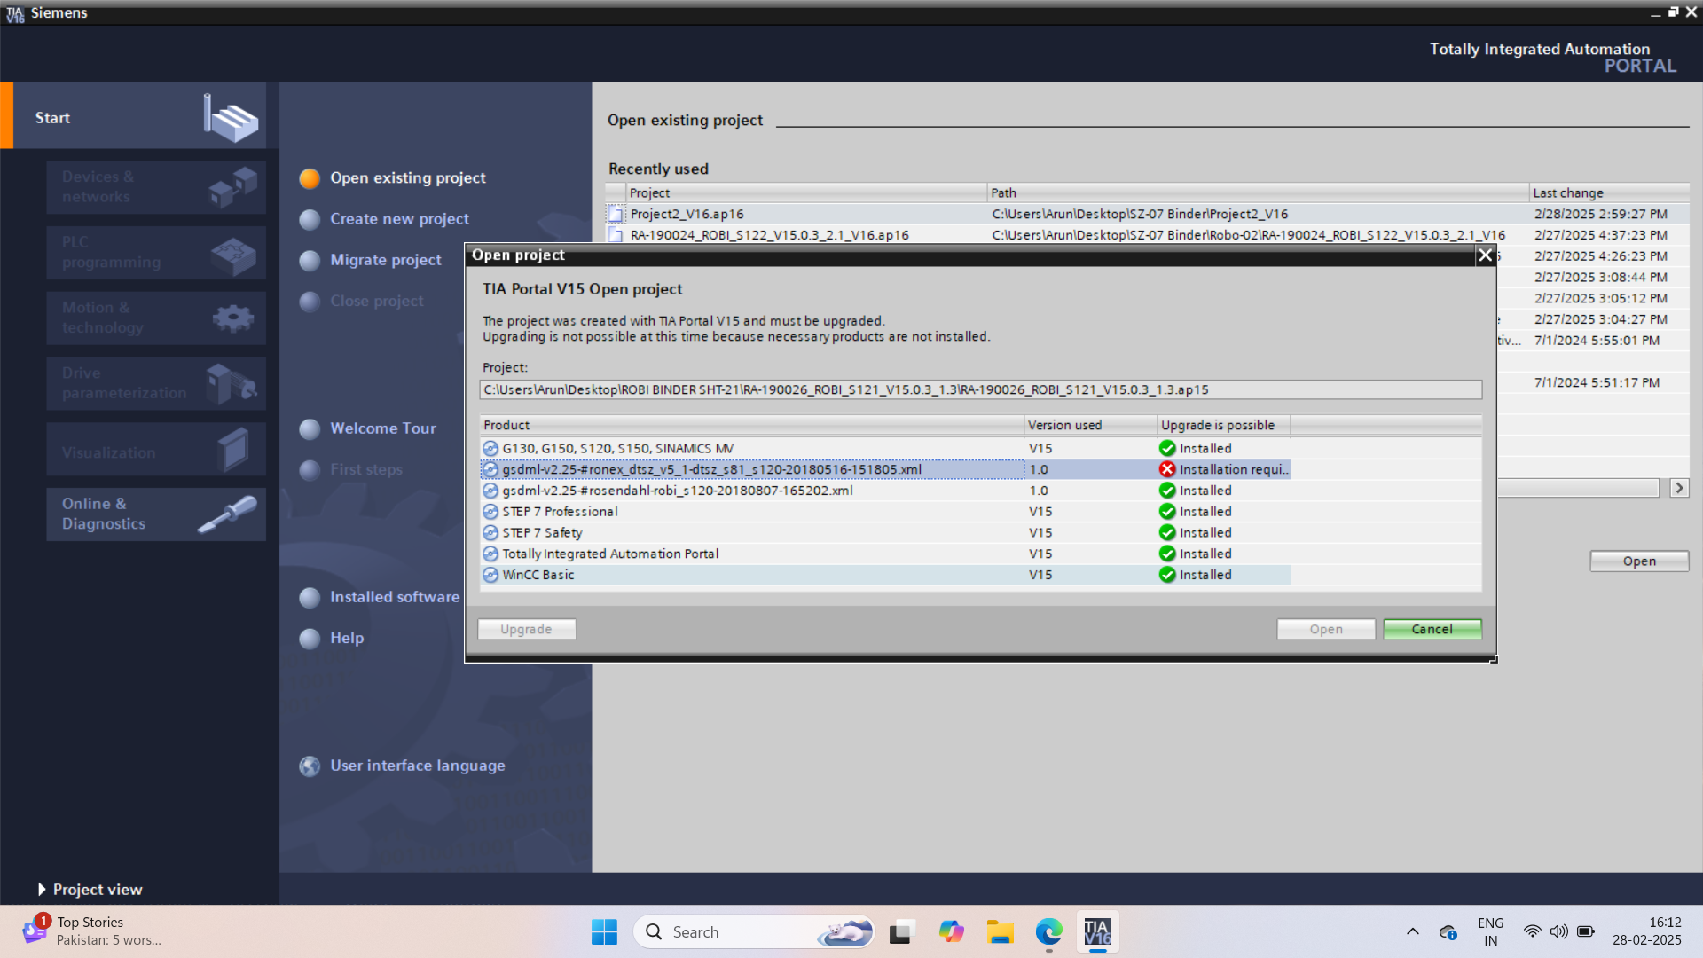Click the product icon beside STEP 7 Safety

(490, 533)
